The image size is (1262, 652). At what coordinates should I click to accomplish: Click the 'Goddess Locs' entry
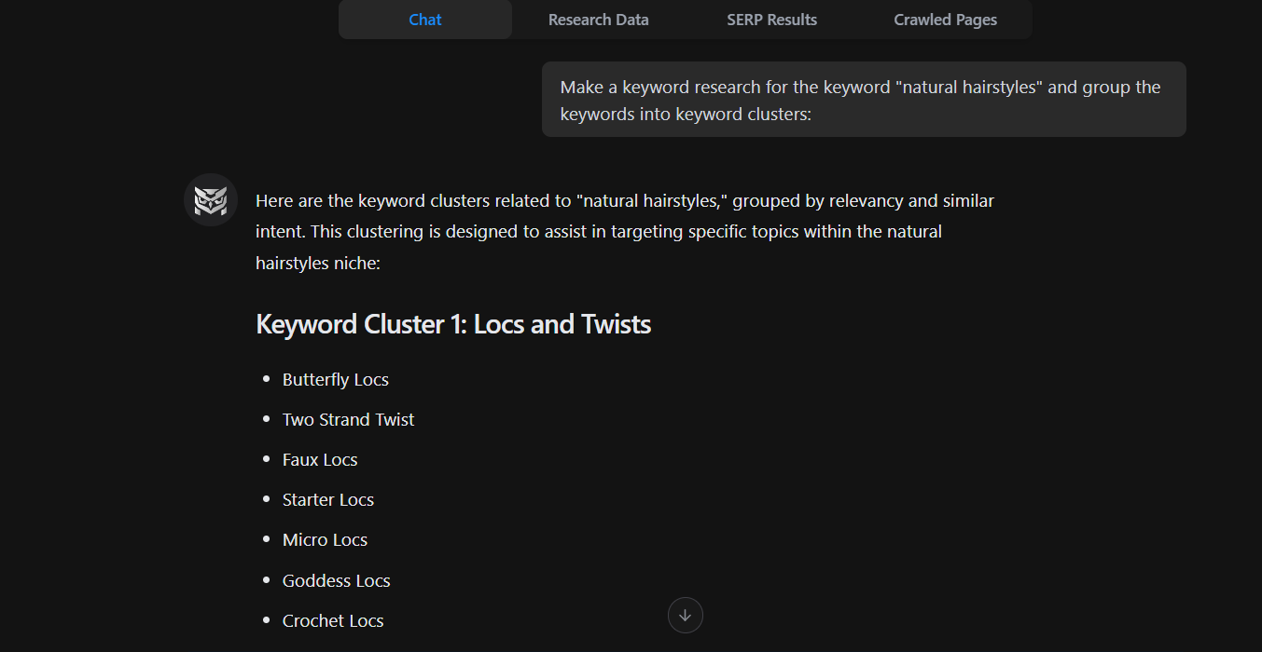(336, 579)
